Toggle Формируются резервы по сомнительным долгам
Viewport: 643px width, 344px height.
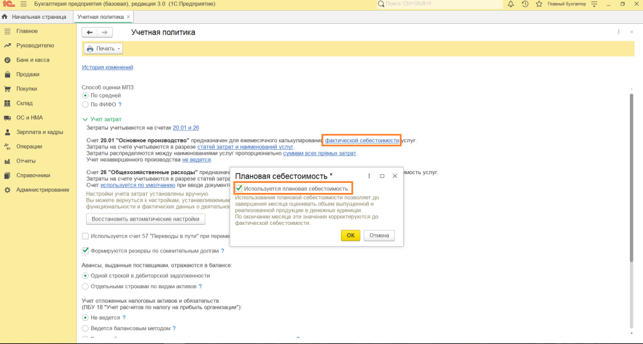85,251
